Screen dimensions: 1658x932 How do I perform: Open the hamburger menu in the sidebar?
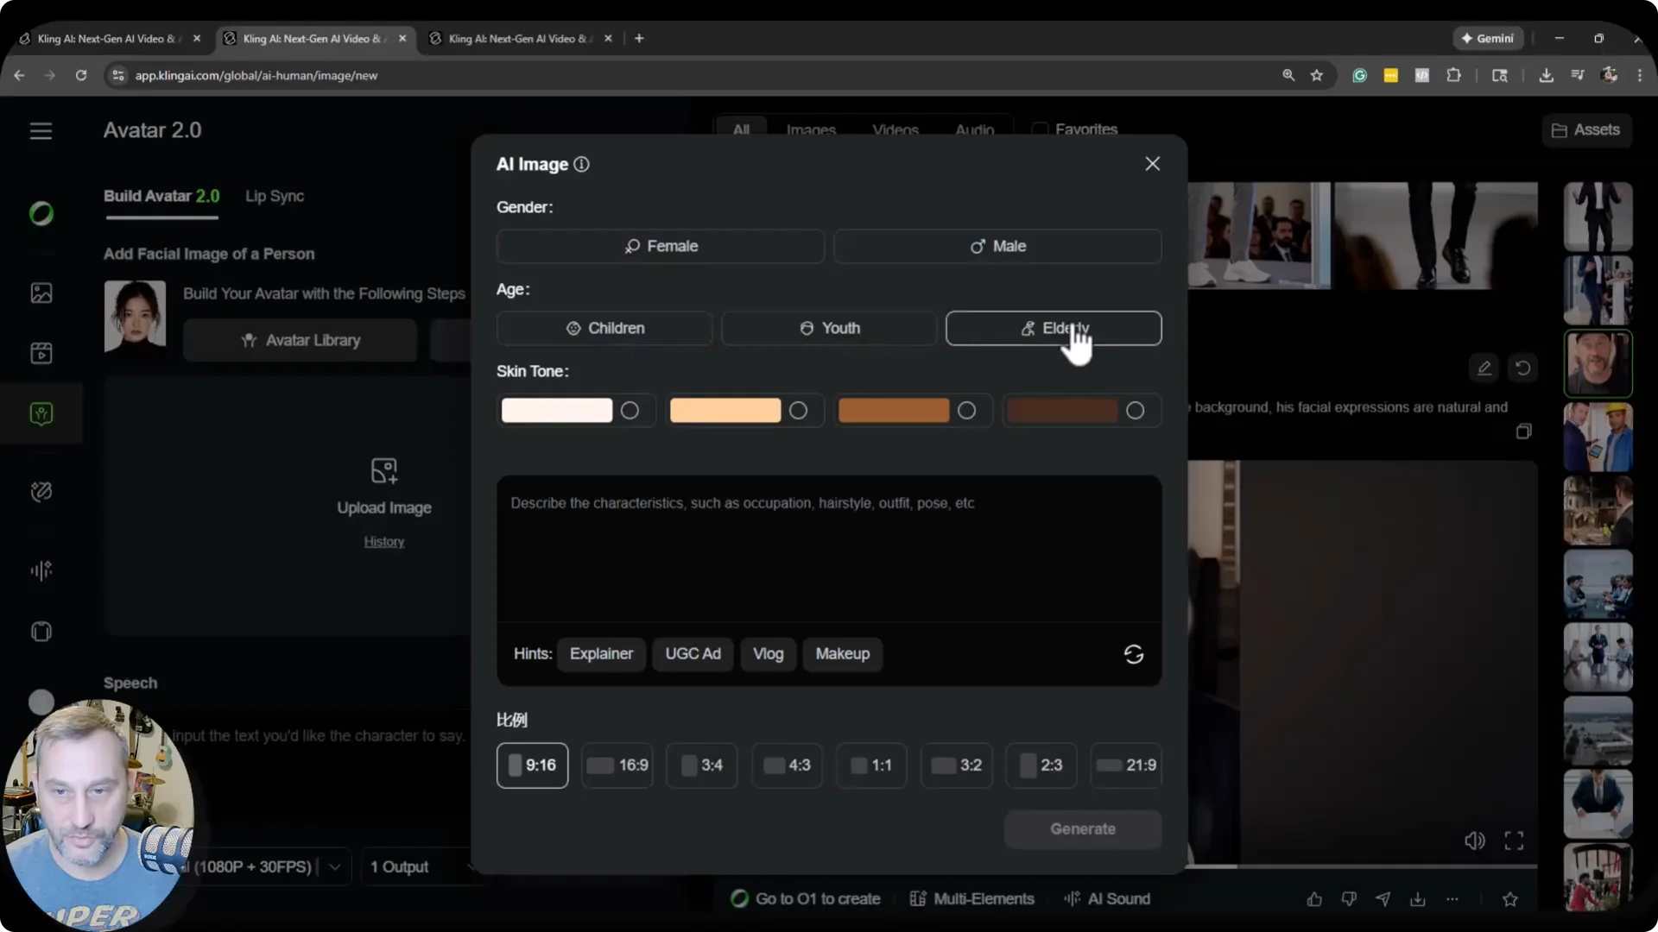click(41, 131)
